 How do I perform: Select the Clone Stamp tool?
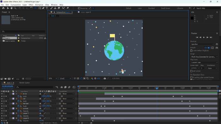coord(55,8)
